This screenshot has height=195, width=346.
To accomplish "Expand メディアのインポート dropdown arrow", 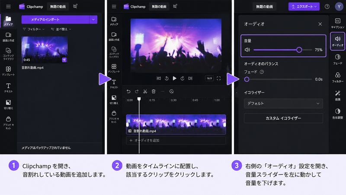I will tap(93, 19).
